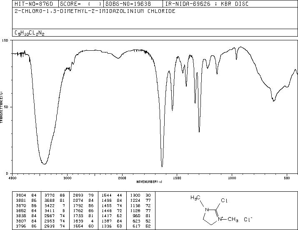Click the 0 y-axis tick label
Image resolution: width=298 pixels, height=230 pixels.
click(x=7, y=173)
